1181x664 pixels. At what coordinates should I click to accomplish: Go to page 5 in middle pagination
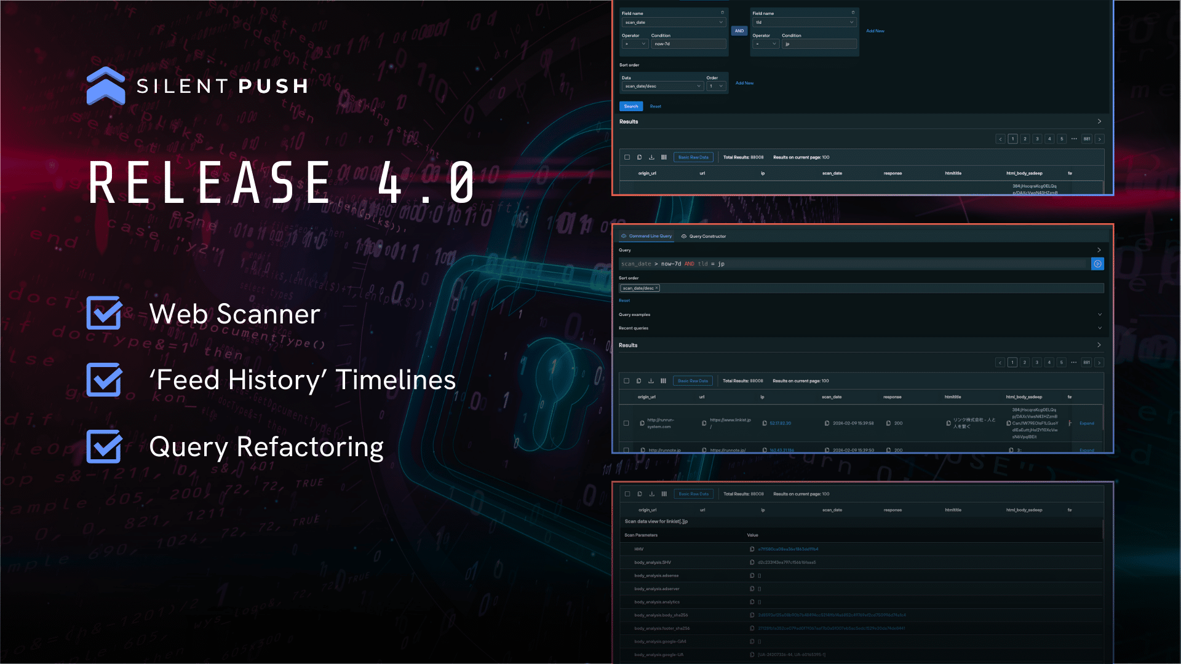[x=1061, y=363]
